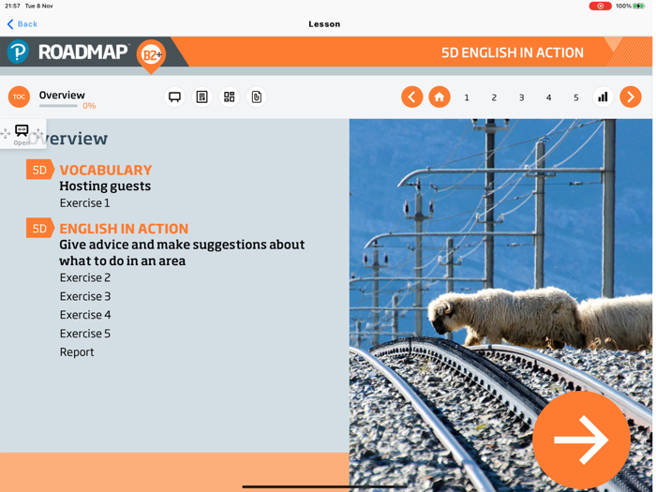Jump to page 3
This screenshot has width=656, height=492.
coord(521,97)
